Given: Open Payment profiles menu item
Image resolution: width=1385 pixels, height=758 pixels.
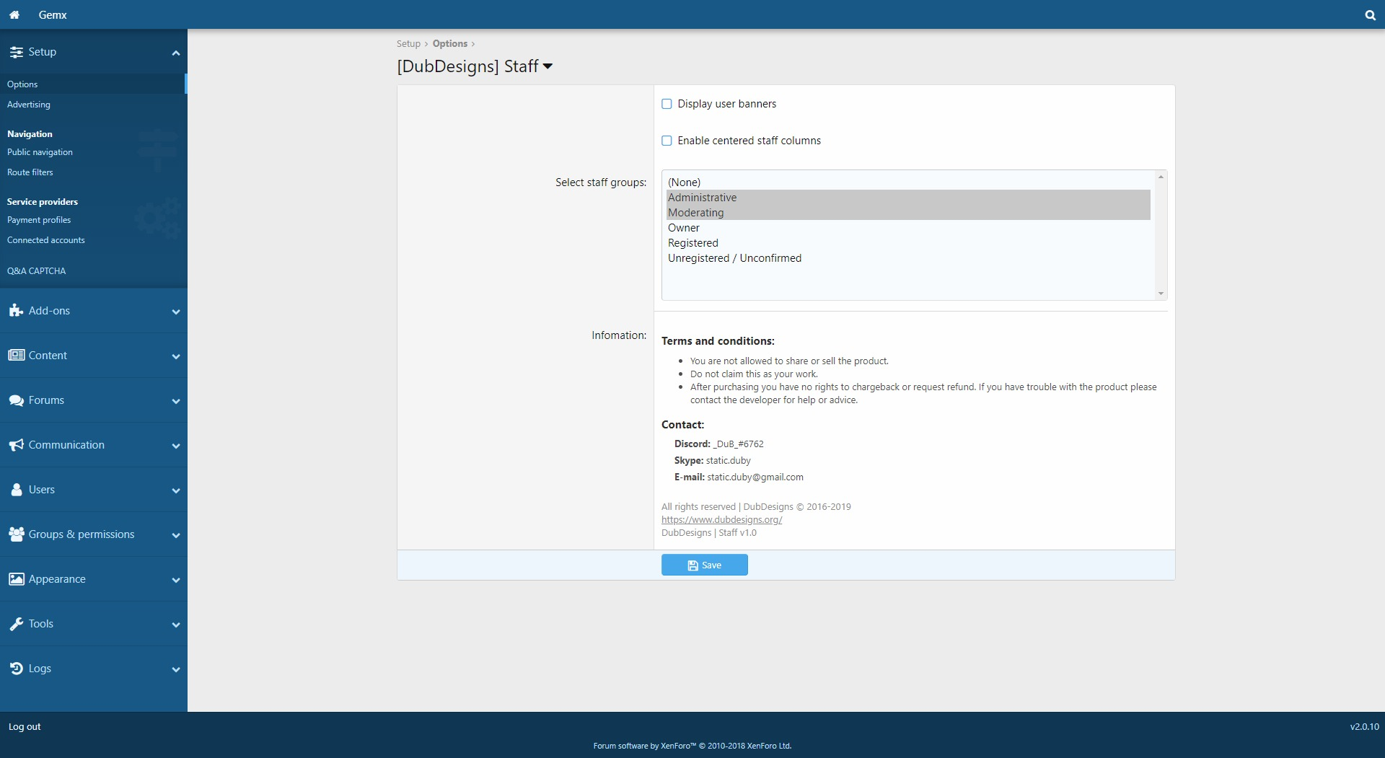Looking at the screenshot, I should coord(39,220).
